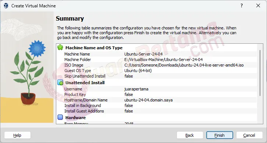Close the Create Virtual Machine dialog
Image resolution: width=267 pixels, height=143 pixels.
258,6
